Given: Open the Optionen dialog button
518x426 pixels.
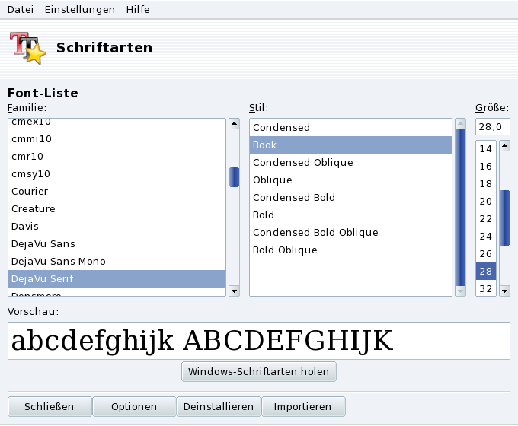Looking at the screenshot, I should [134, 406].
